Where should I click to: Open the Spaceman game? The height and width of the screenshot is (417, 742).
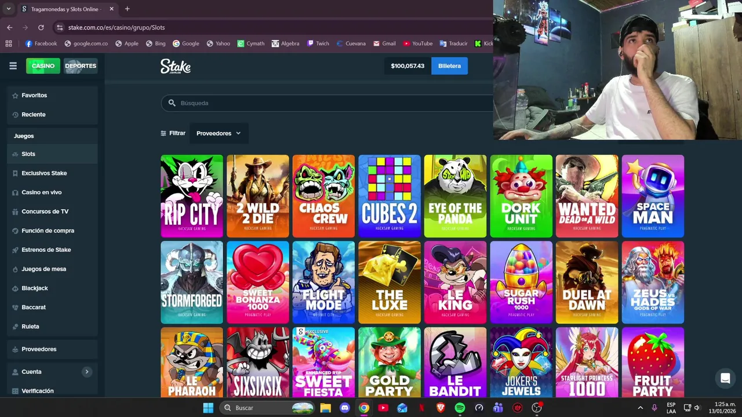[653, 196]
